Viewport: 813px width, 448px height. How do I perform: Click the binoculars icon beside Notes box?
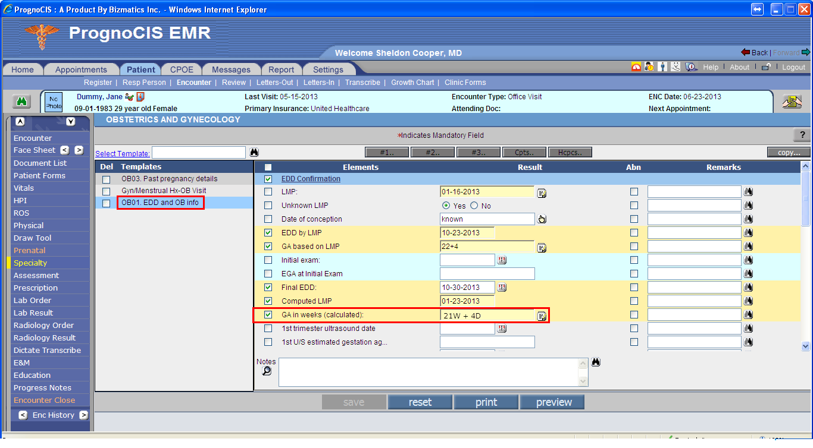[596, 362]
